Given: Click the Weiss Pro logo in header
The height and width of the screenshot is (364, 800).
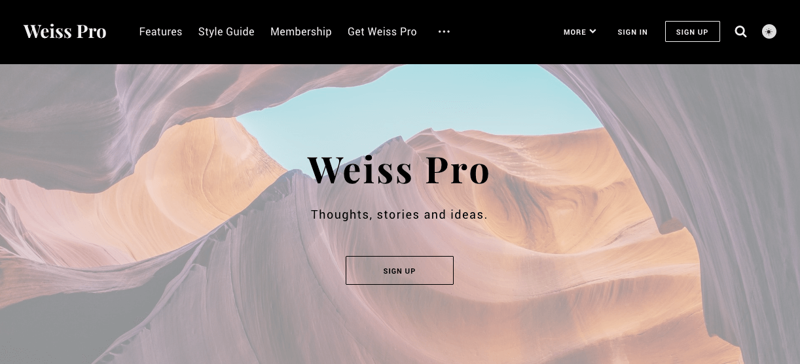Looking at the screenshot, I should coord(65,31).
